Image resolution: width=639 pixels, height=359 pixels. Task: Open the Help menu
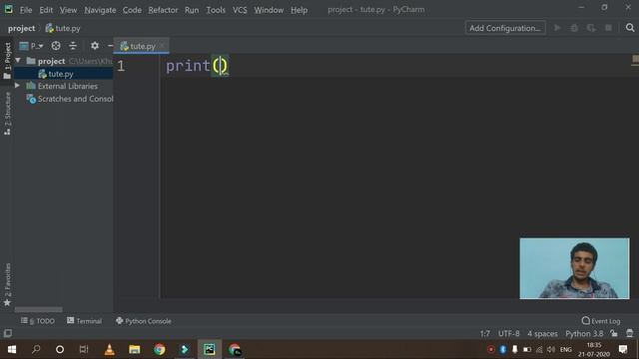coord(299,10)
